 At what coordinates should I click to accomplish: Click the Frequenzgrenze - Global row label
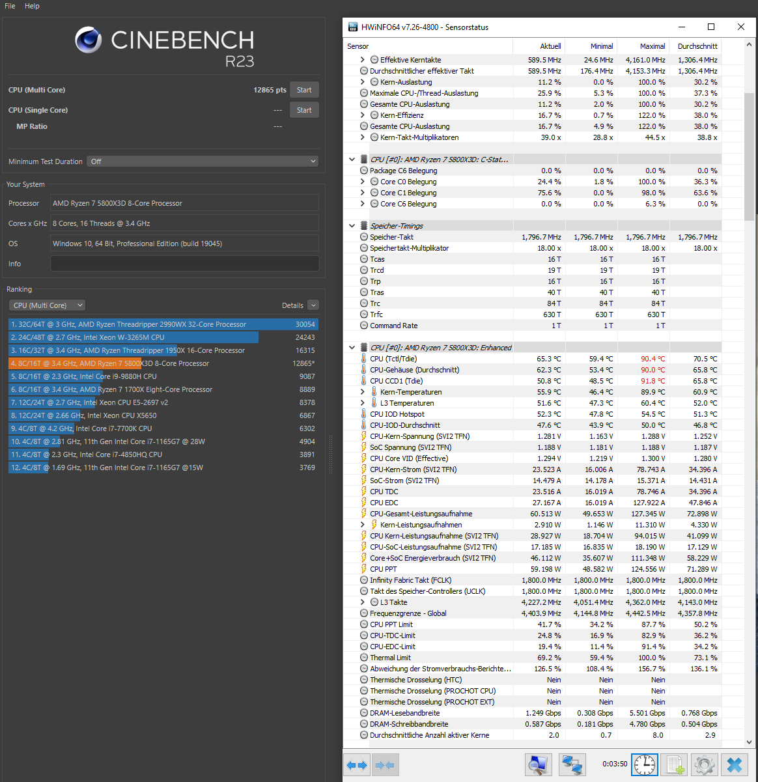408,613
